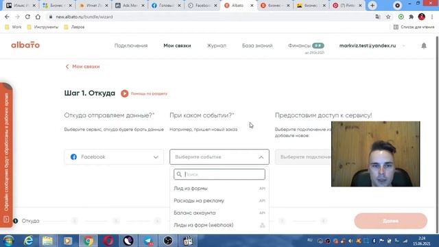This screenshot has width=439, height=247.
Task: Bookmark this page with star icon
Action: [388, 16]
